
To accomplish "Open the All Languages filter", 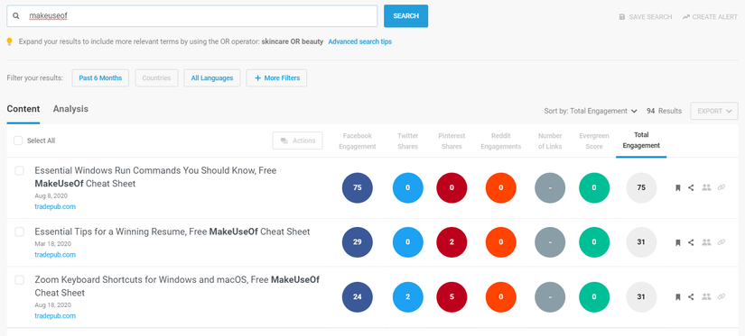I will pos(212,78).
